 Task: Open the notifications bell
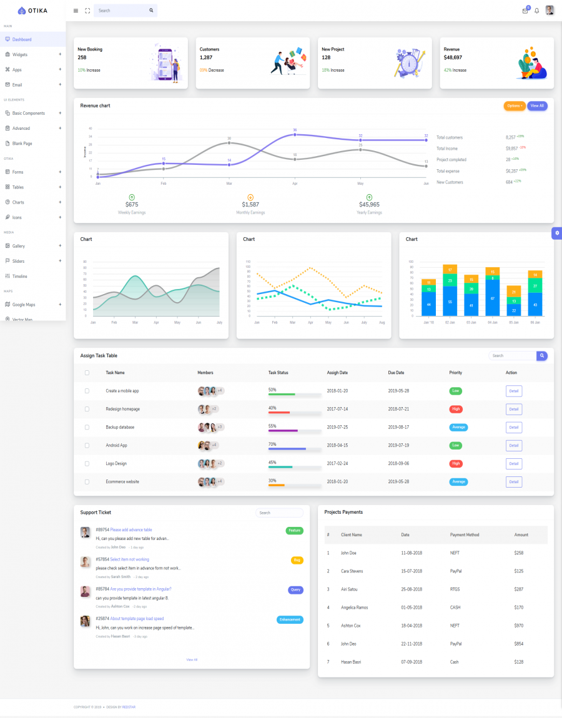pyautogui.click(x=536, y=11)
